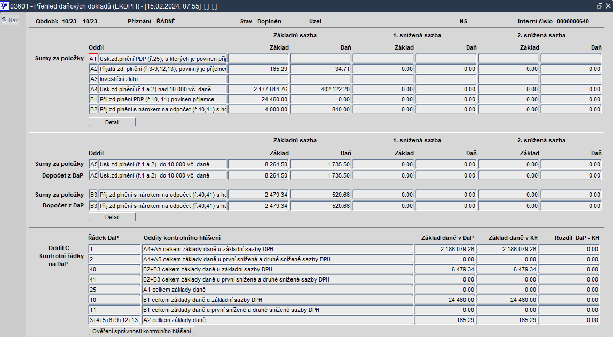
Task: Click row 3+4+5+6+9+12+13 KH value 165.29
Action: coord(507,320)
